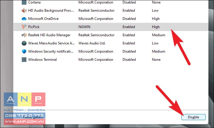Viewport: 214px width, 128px height.
Task: Click the Medium impact of Realtek HD Audio Manager
Action: 159,35
